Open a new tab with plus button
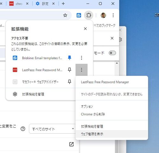Image resolution: width=159 pixels, height=153 pixels. 63,4
